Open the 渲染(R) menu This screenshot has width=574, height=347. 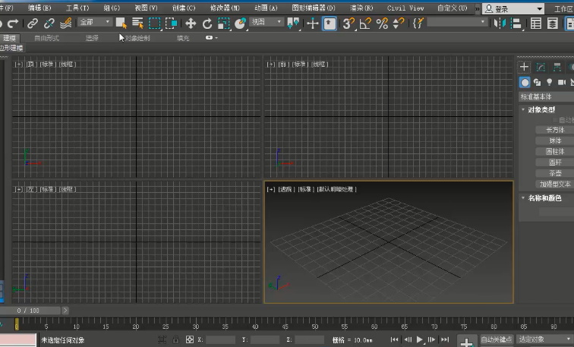[x=361, y=8]
